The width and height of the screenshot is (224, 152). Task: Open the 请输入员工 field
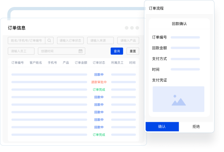[x=21, y=51]
